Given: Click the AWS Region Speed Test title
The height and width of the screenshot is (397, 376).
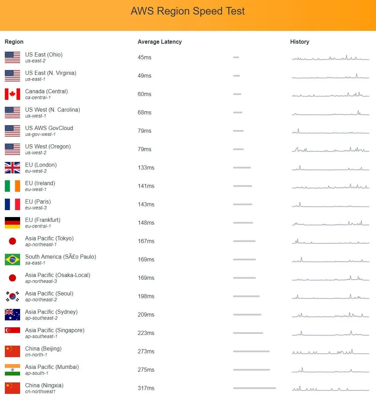Looking at the screenshot, I should click(188, 11).
